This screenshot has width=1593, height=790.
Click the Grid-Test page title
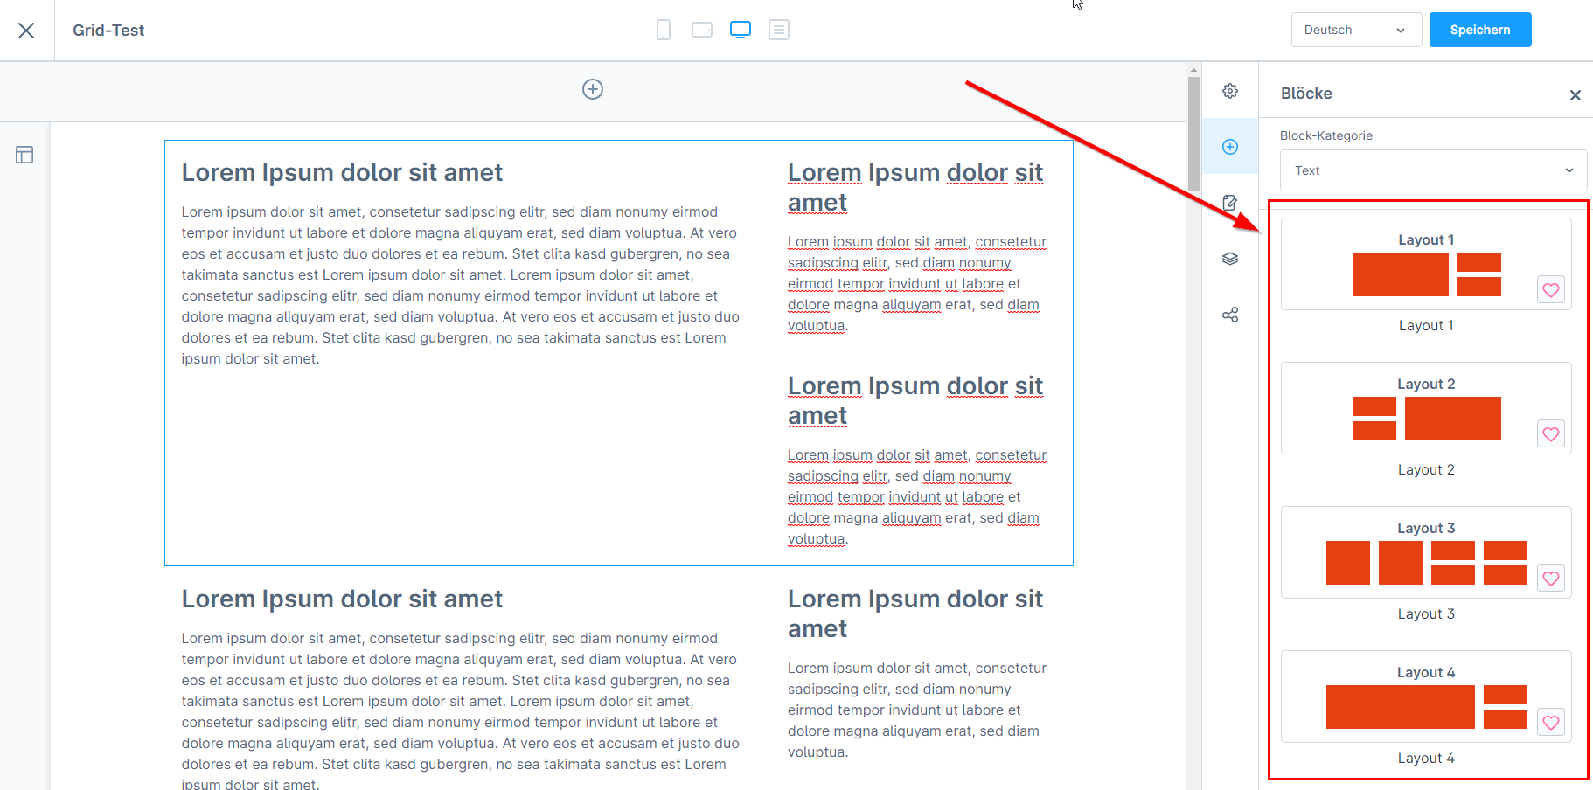coord(108,31)
